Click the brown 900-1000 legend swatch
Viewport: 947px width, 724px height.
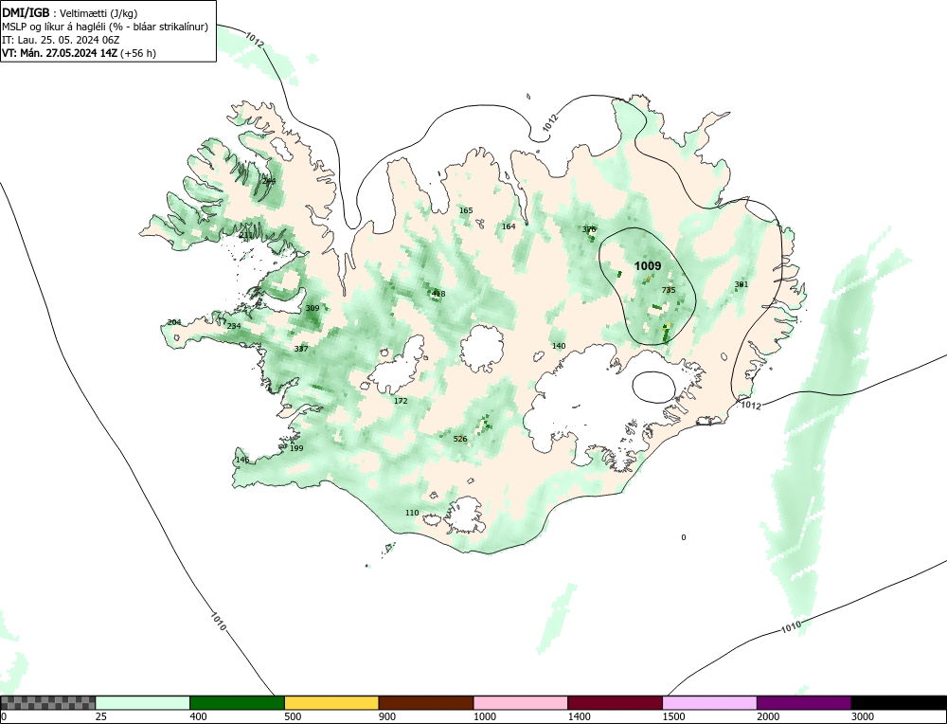[426, 703]
